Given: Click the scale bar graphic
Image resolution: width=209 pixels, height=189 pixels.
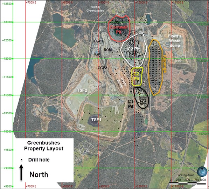Looking at the screenshot, I should tap(188, 184).
